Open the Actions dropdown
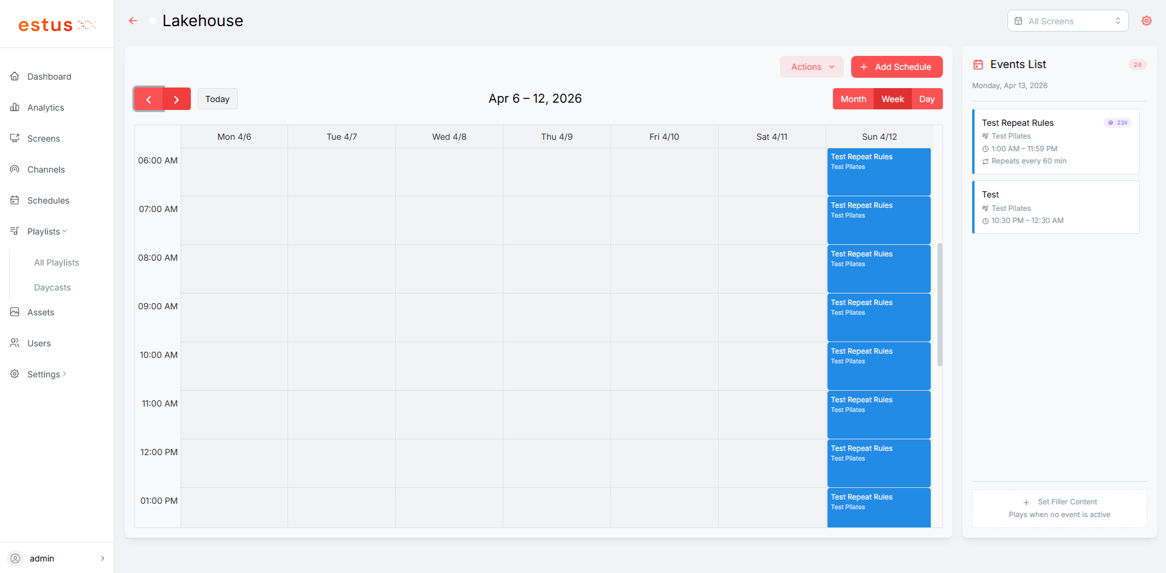The width and height of the screenshot is (1166, 573). (812, 67)
